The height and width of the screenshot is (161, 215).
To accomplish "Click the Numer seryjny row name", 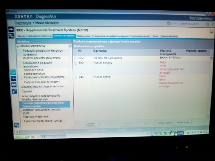I will click(103, 63).
